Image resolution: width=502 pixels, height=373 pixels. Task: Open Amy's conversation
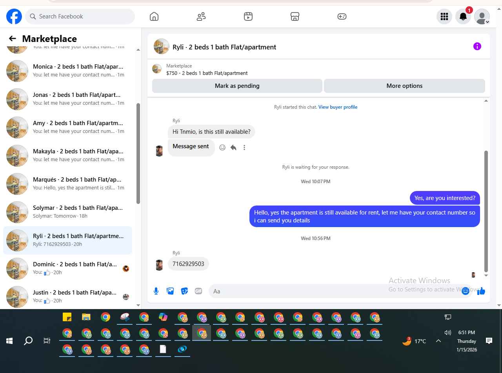tap(67, 127)
